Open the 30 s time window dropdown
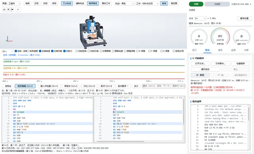Image resolution: width=254 pixels, height=154 pixels. click(x=8, y=51)
